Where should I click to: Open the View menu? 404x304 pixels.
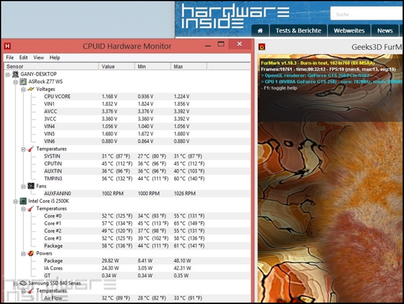pos(39,58)
